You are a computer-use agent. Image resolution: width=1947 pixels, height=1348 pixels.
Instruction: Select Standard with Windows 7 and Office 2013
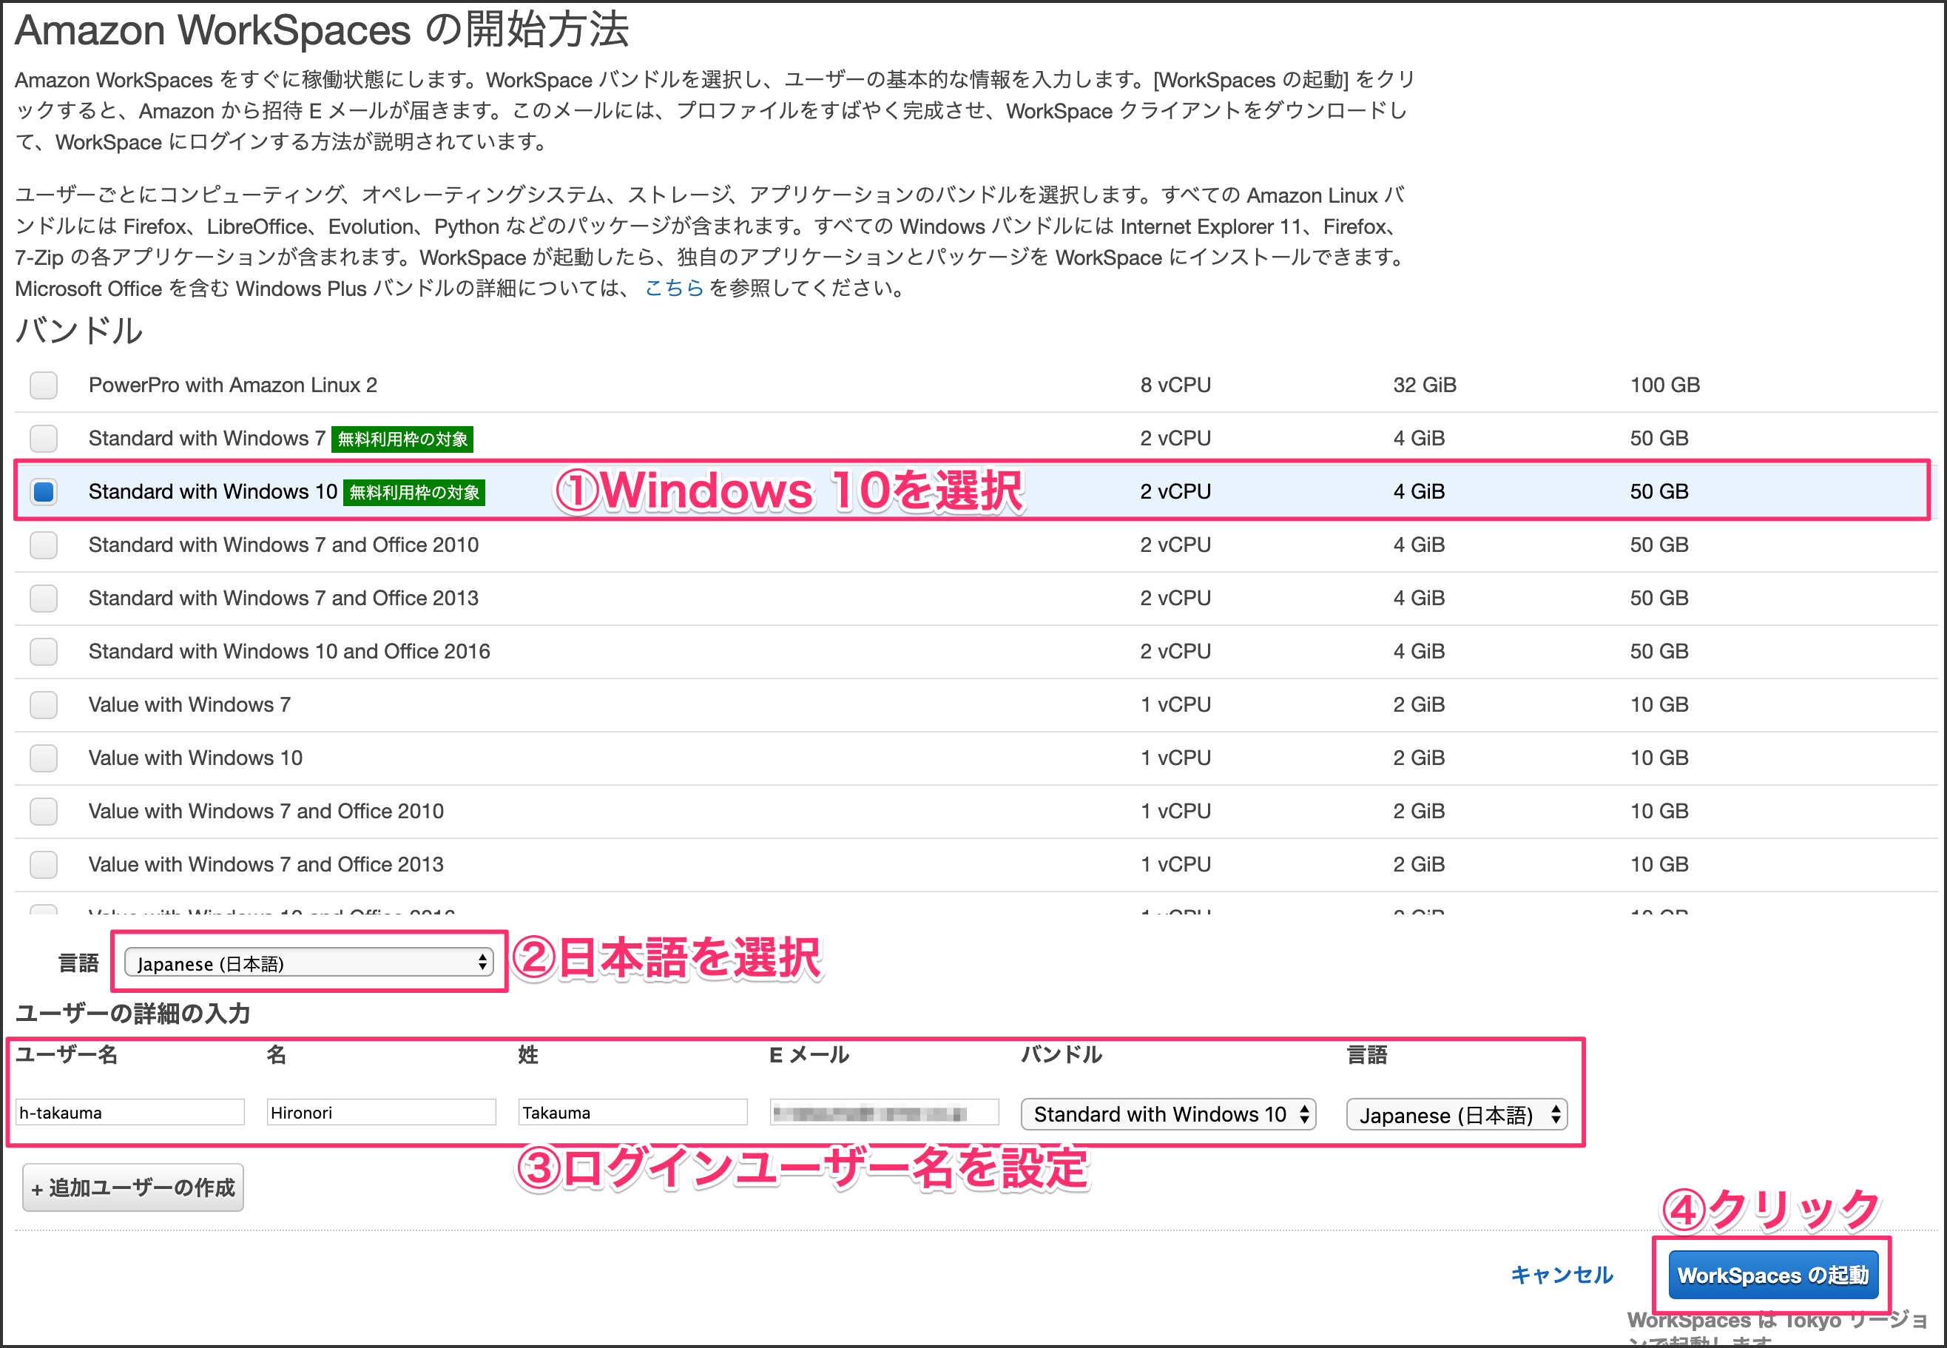[43, 598]
